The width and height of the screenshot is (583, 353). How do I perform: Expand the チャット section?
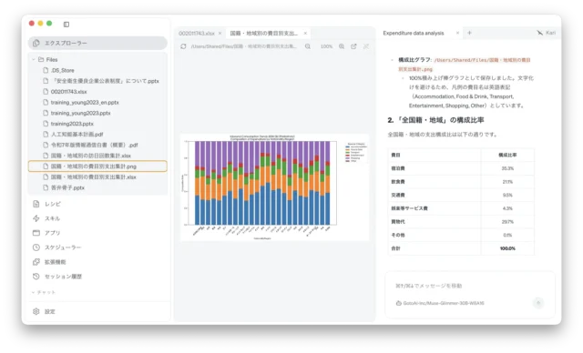tap(44, 292)
